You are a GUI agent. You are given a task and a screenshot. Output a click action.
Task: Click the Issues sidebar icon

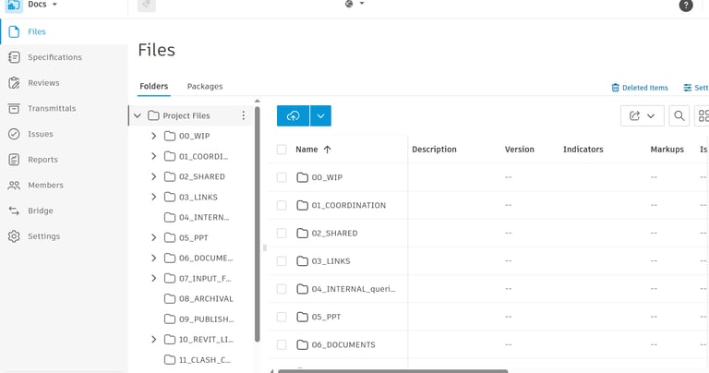pyautogui.click(x=14, y=134)
